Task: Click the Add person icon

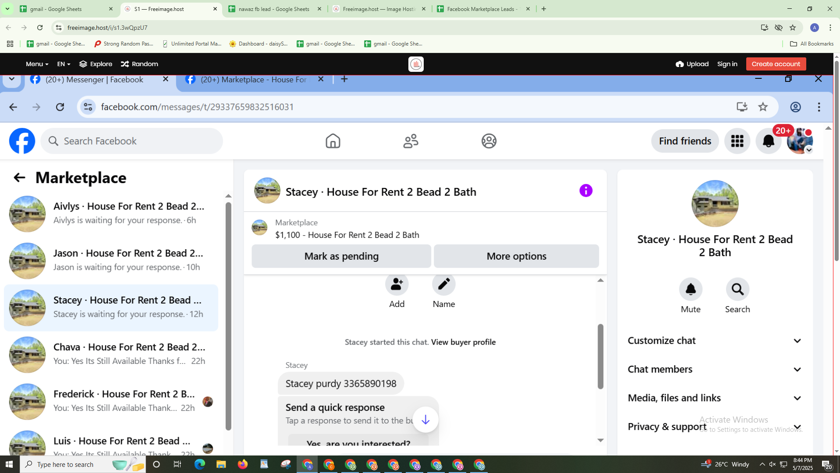Action: 397,284
